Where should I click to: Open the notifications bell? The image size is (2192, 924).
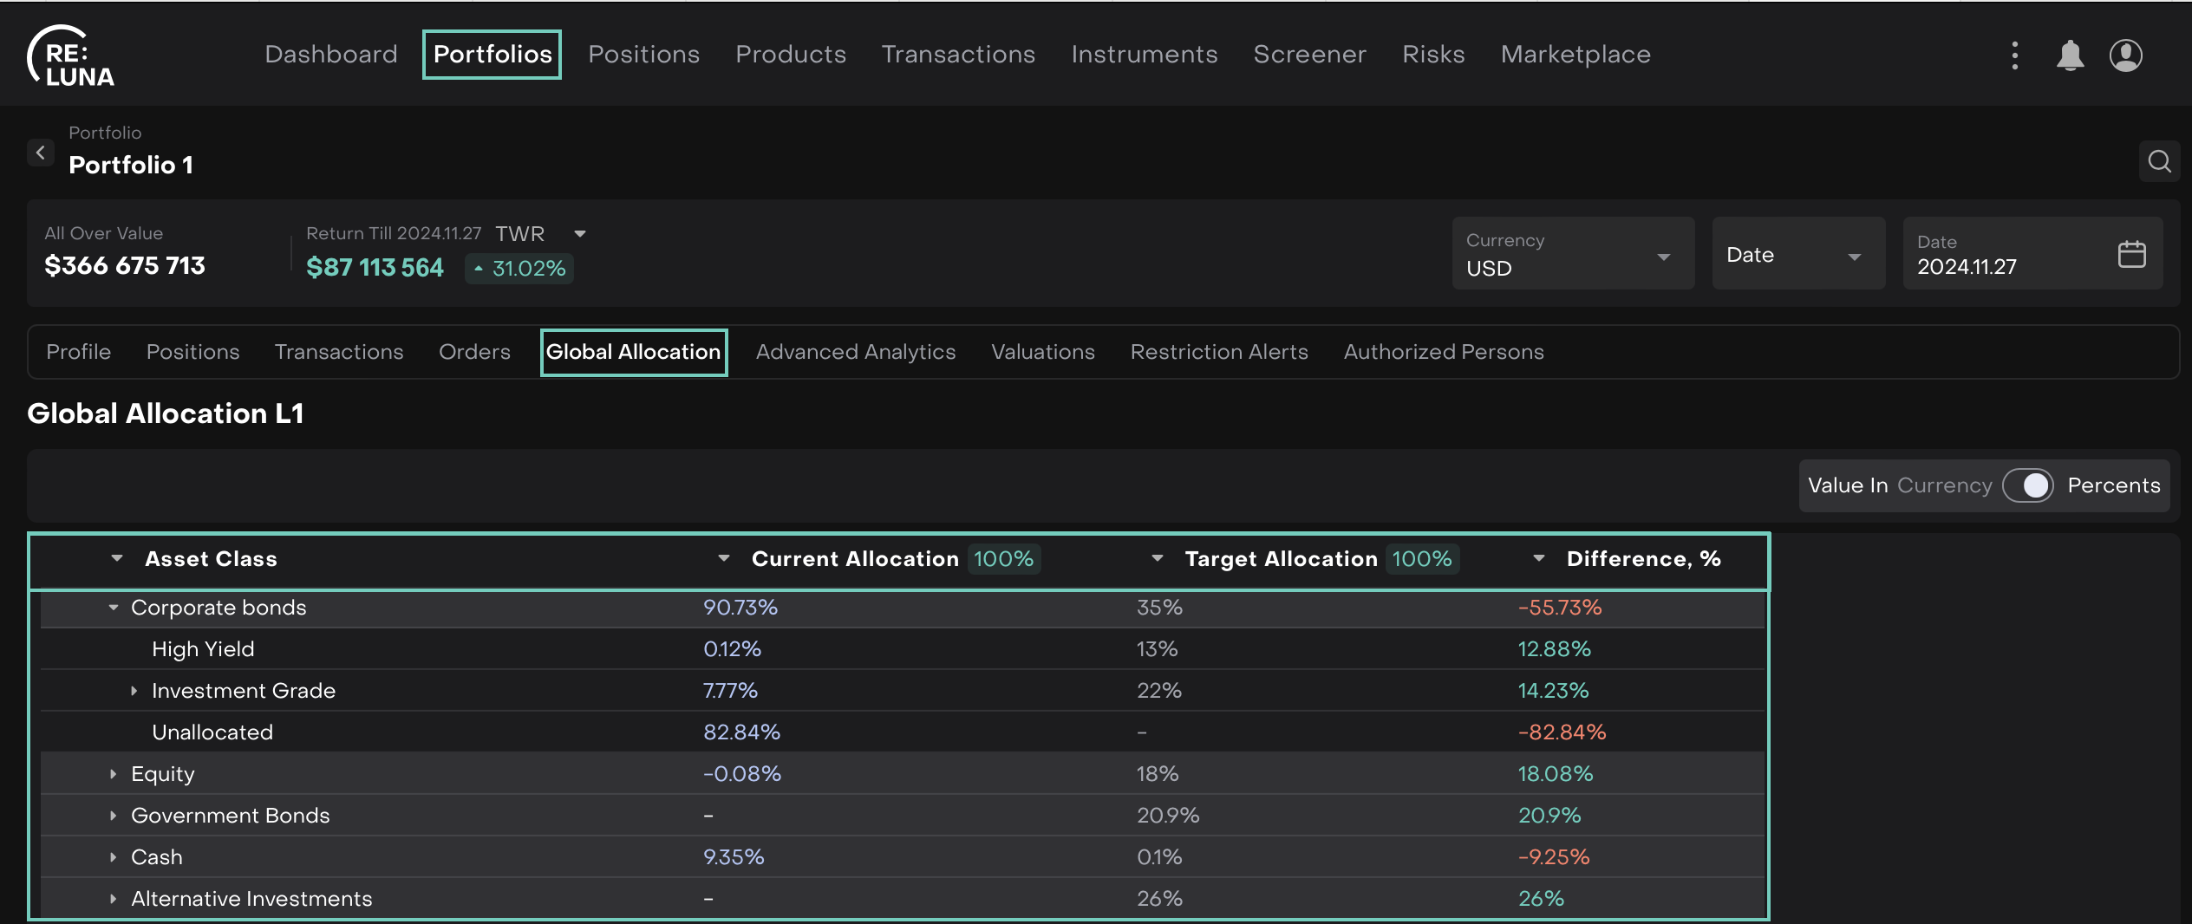pos(2070,55)
